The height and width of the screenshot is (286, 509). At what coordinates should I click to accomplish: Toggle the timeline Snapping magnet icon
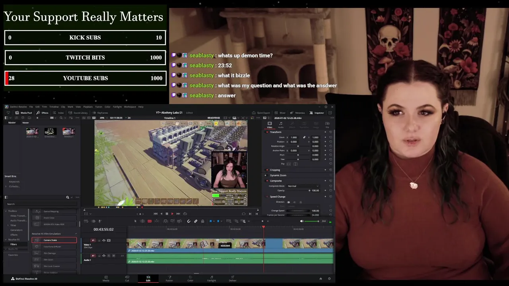[189, 221]
